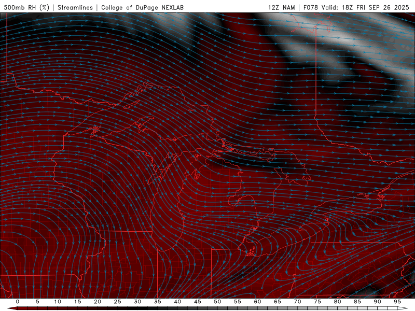Click the "70" label on the color scale
Image resolution: width=415 pixels, height=311 pixels.
297,302
